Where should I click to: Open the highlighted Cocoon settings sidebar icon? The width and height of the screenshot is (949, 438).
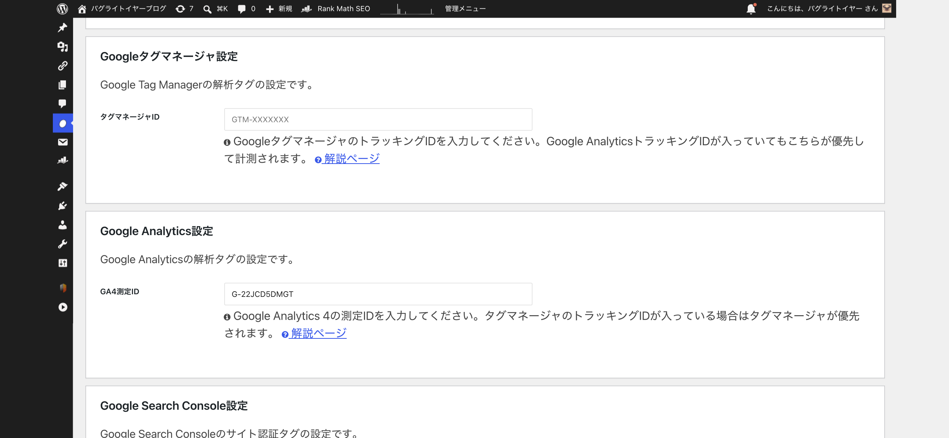coord(63,123)
